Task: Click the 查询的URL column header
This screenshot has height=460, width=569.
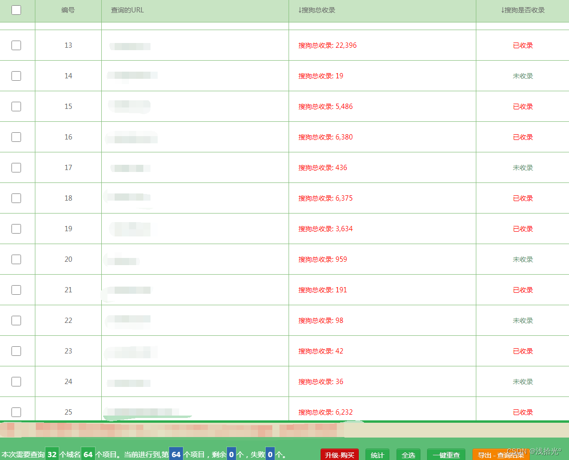Action: (128, 10)
